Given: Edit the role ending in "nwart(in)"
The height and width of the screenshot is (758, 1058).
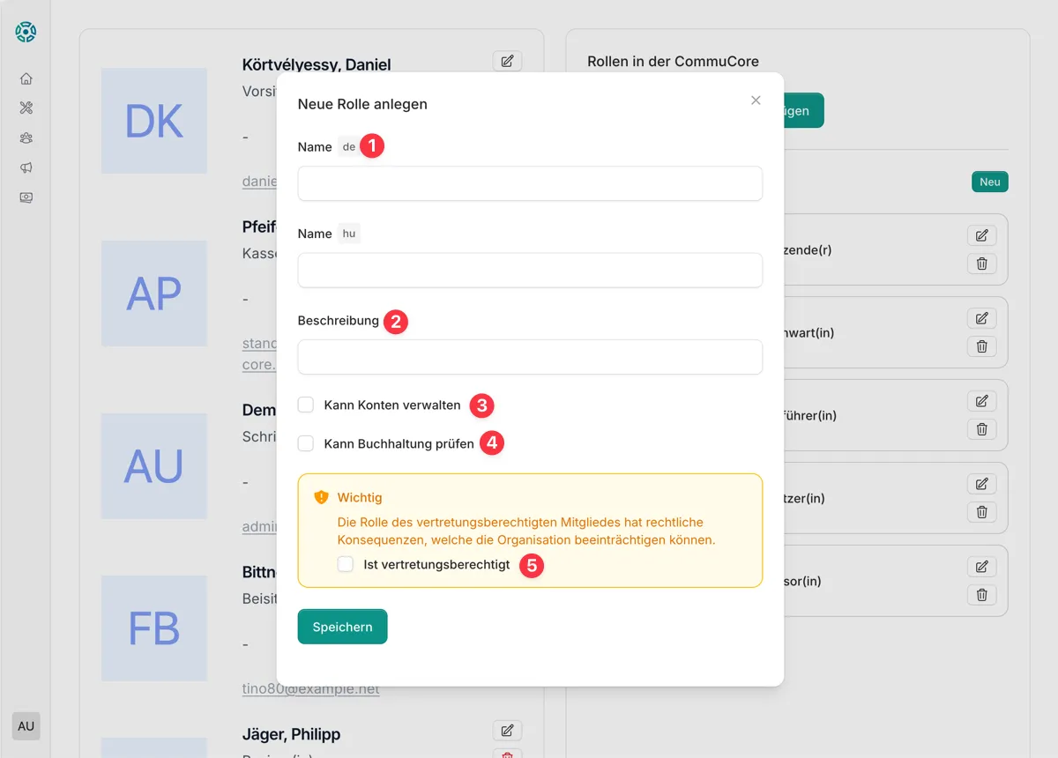Looking at the screenshot, I should pyautogui.click(x=981, y=318).
